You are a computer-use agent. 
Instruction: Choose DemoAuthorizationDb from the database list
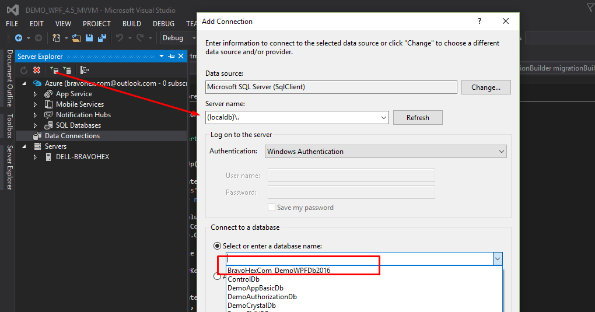262,297
